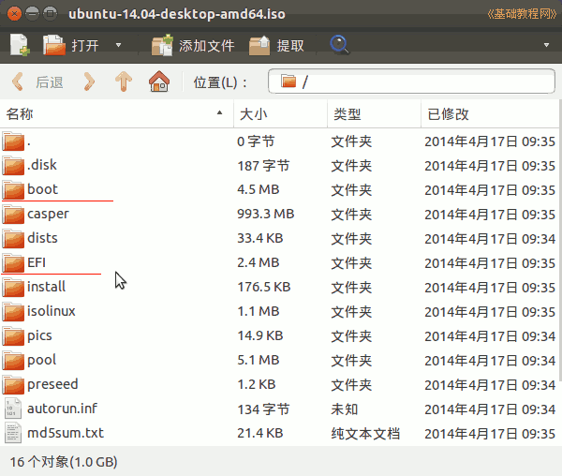562x476 pixels.
Task: Click the file name 'casper'
Action: (48, 214)
